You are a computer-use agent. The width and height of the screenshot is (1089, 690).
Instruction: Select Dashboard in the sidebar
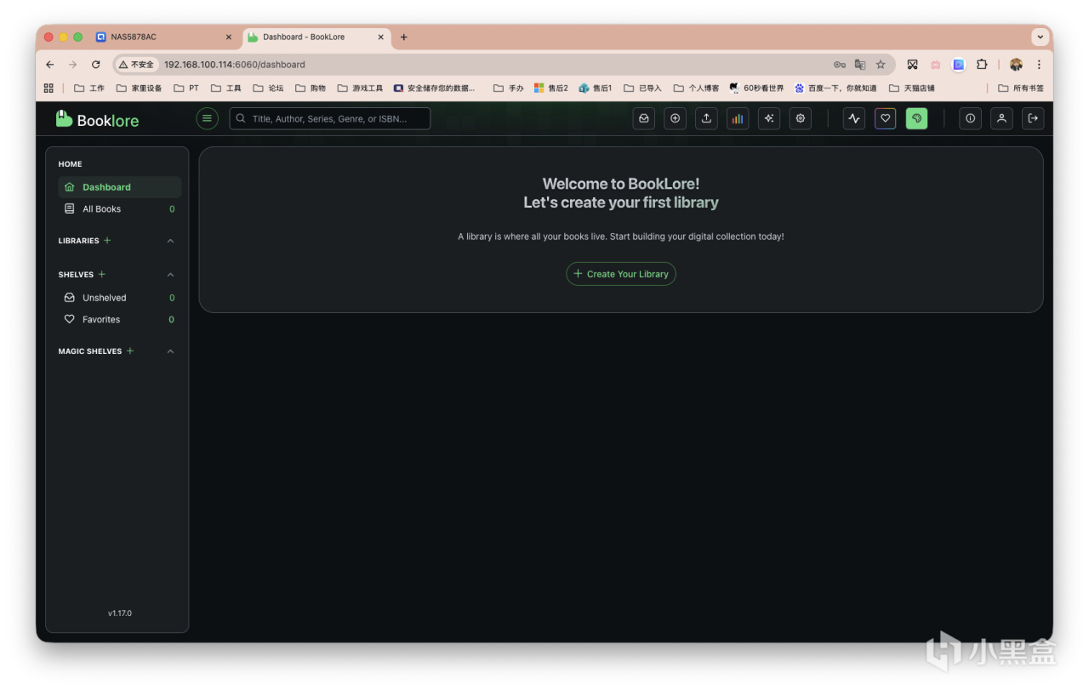[x=119, y=187]
